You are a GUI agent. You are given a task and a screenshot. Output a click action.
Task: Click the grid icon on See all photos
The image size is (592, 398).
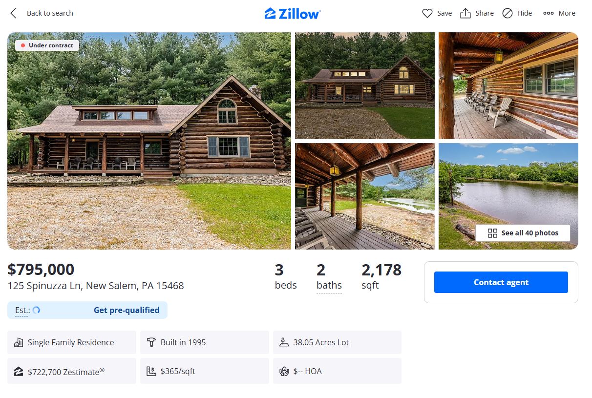493,233
